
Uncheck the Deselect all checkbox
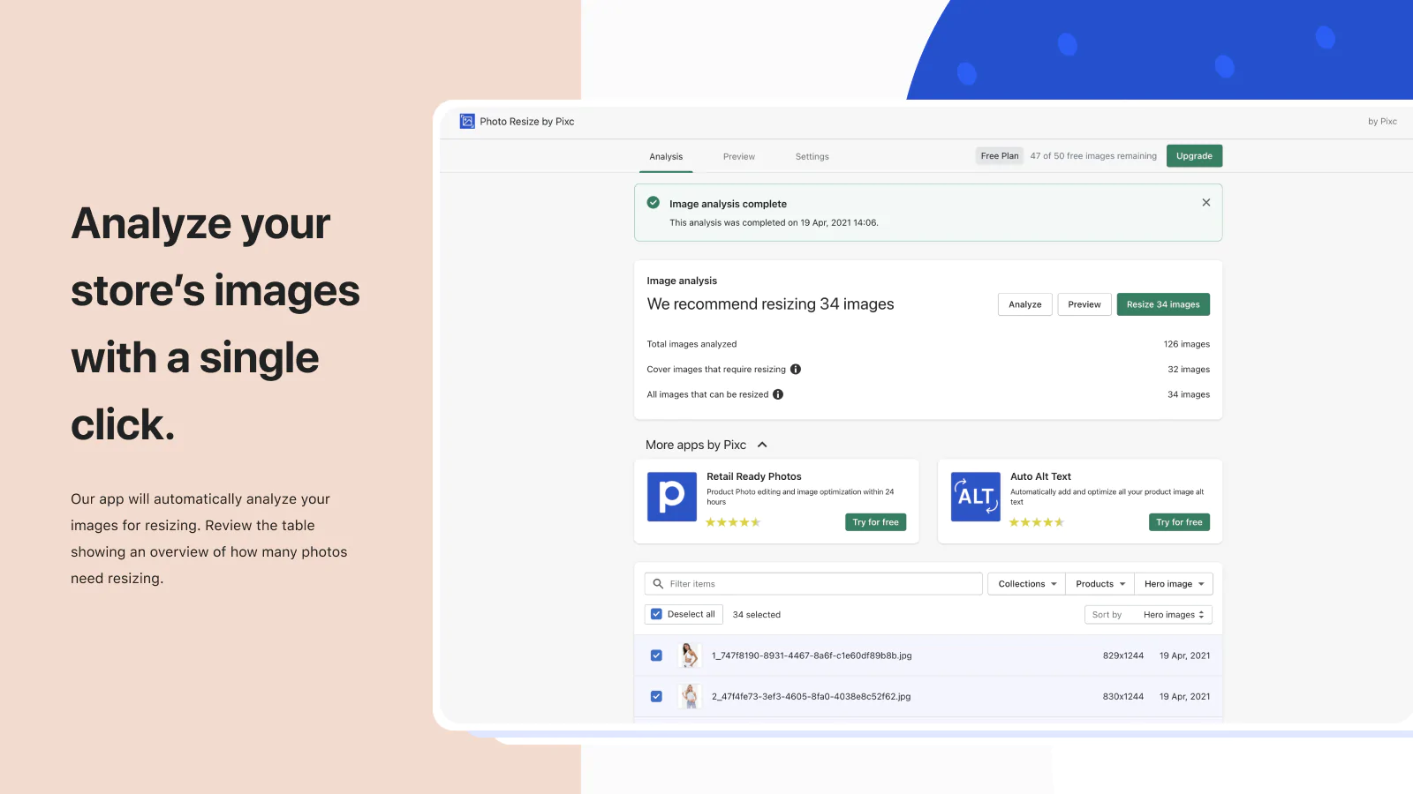(656, 614)
